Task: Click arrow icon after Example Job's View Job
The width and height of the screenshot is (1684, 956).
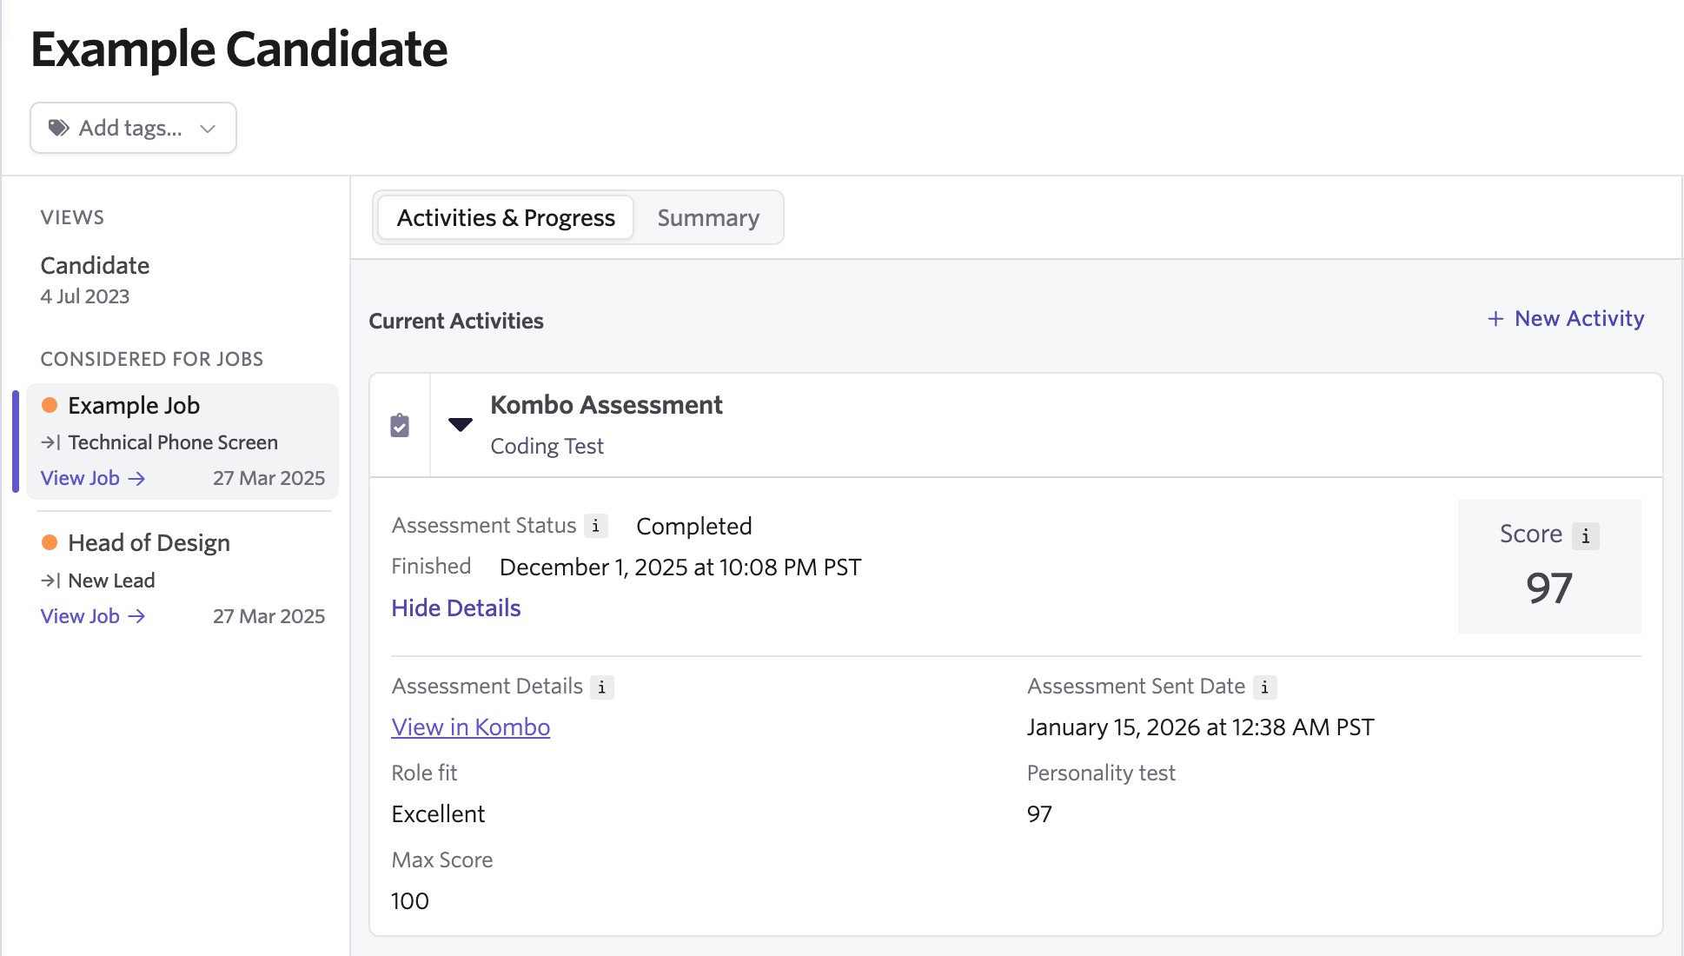Action: point(137,478)
